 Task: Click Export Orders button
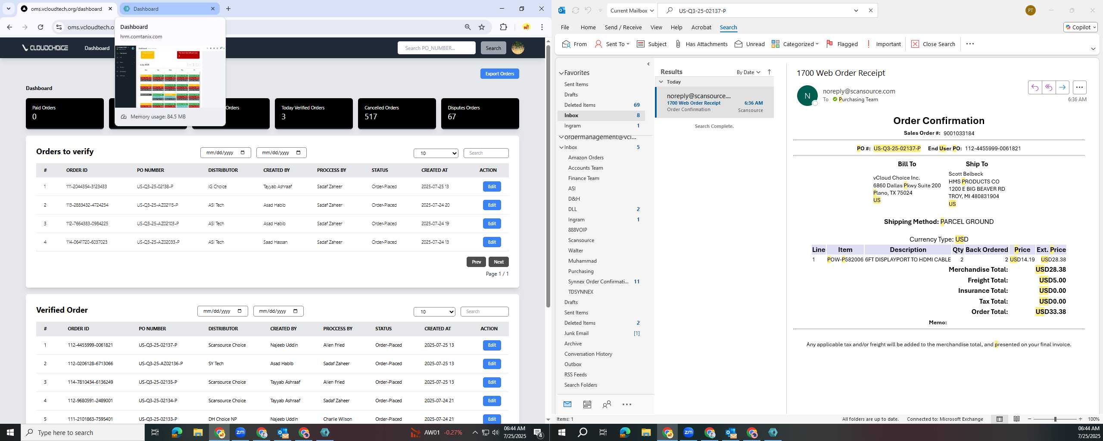(499, 74)
